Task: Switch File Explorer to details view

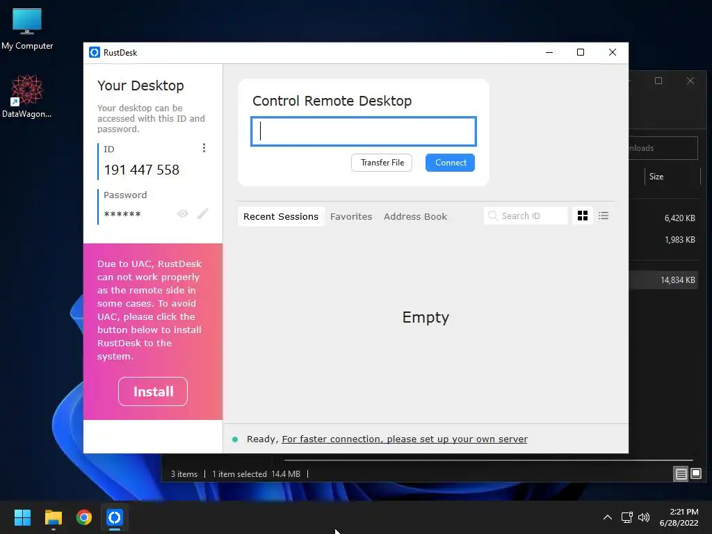Action: click(x=681, y=474)
